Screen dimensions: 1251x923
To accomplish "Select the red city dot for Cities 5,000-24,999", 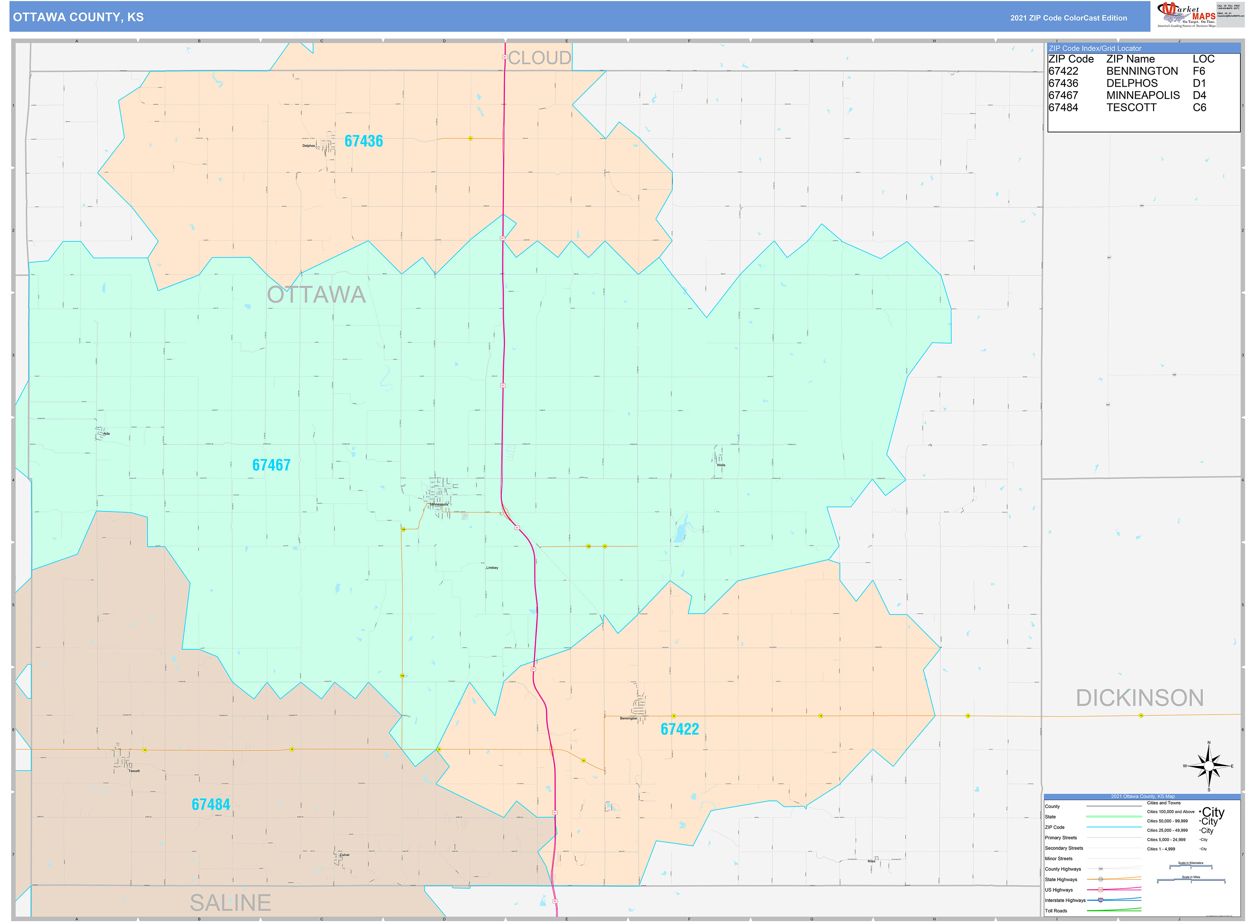I will click(1200, 840).
